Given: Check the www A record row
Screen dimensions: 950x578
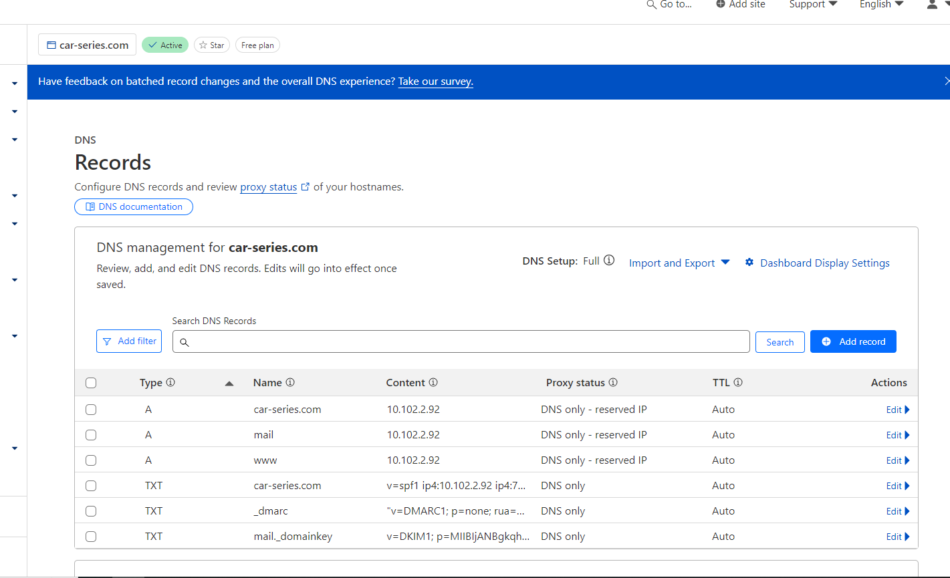Looking at the screenshot, I should pos(91,460).
